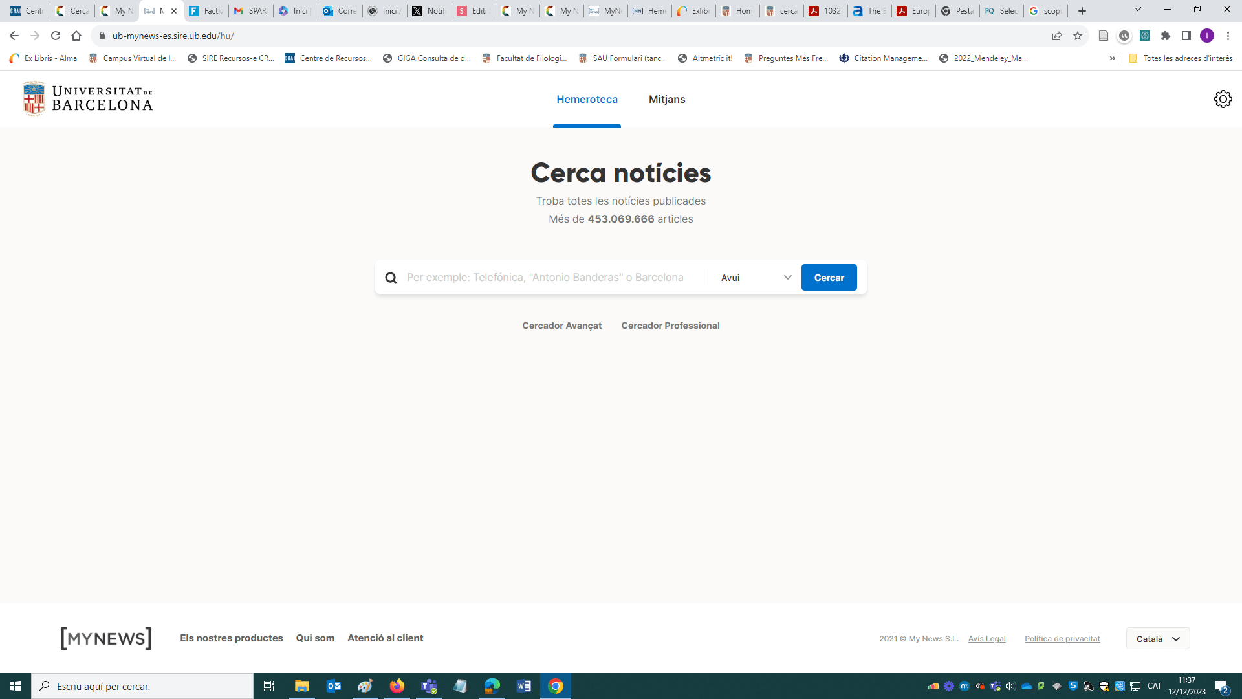Viewport: 1242px width, 699px height.
Task: Toggle the browser side panel
Action: coord(1186,36)
